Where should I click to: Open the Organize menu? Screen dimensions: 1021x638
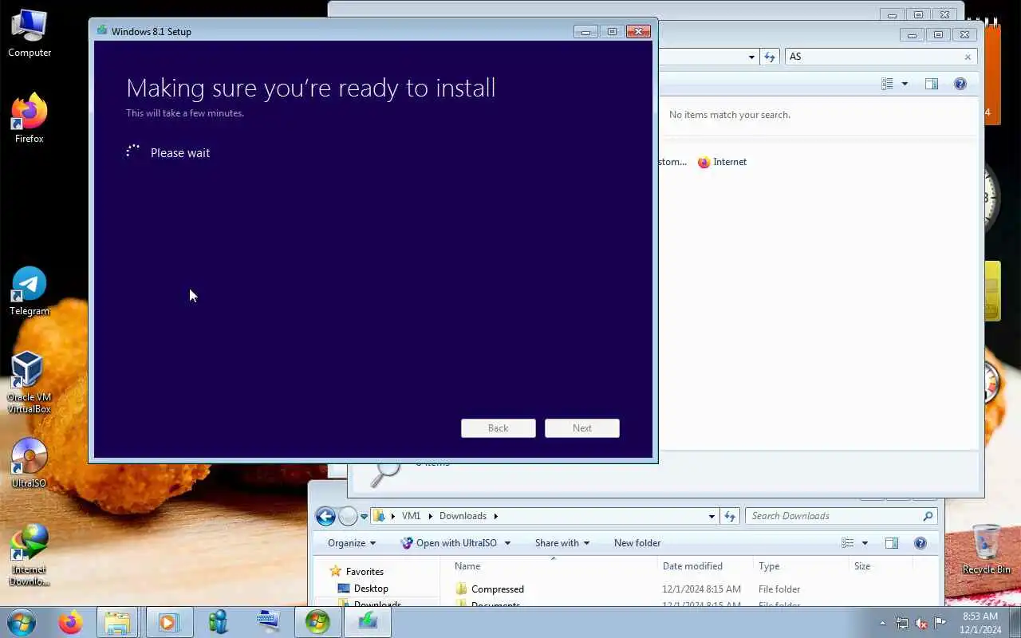point(352,543)
